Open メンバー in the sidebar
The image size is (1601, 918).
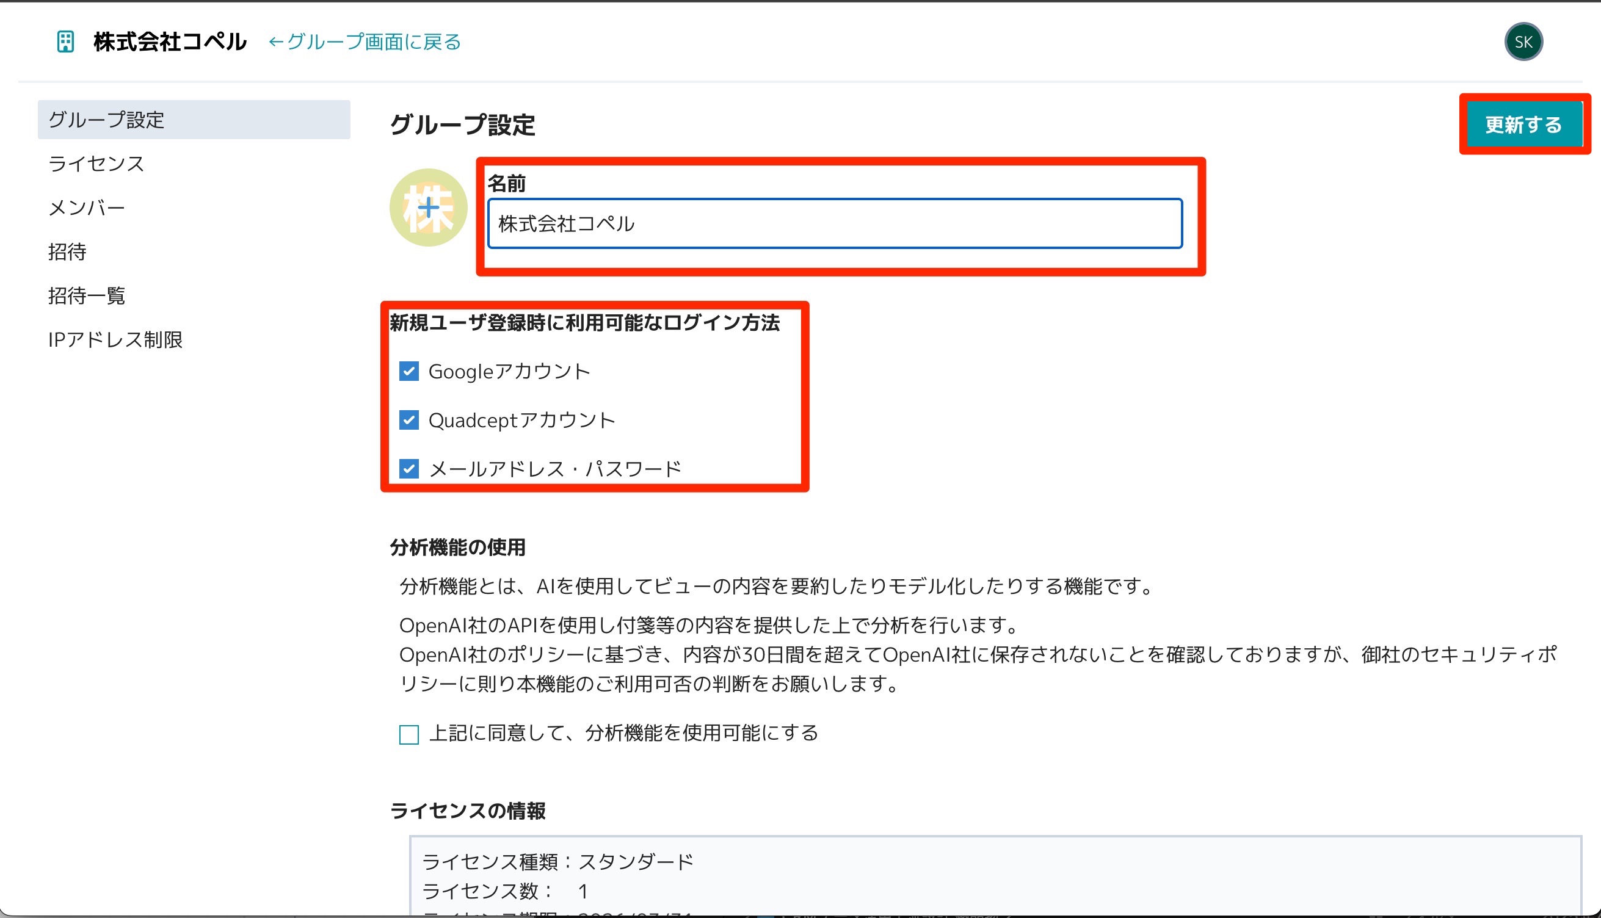click(86, 208)
